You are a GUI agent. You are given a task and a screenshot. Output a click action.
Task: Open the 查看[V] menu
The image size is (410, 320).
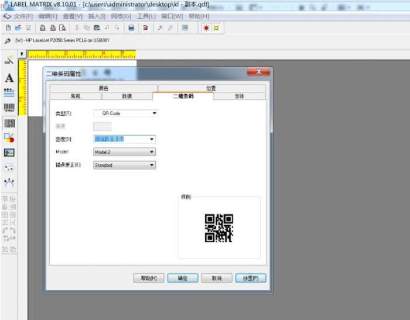point(73,16)
